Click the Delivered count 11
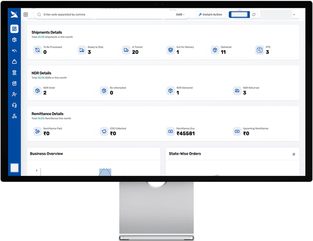The width and height of the screenshot is (313, 241). pos(223,52)
